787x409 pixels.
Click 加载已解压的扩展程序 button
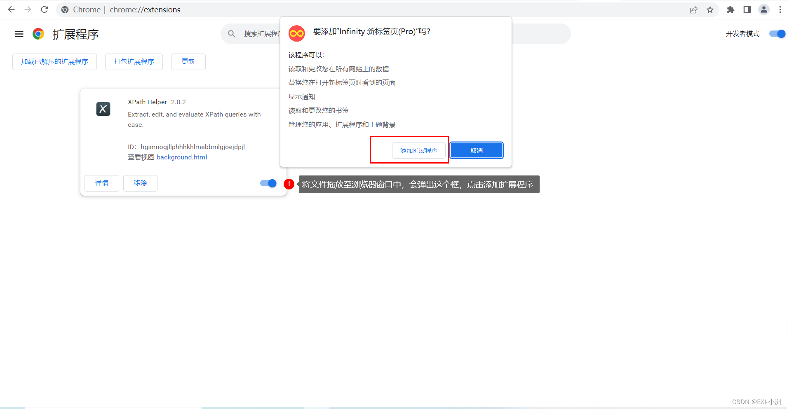coord(54,62)
